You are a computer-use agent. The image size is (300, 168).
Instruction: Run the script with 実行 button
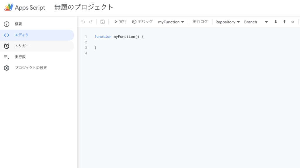pos(120,22)
